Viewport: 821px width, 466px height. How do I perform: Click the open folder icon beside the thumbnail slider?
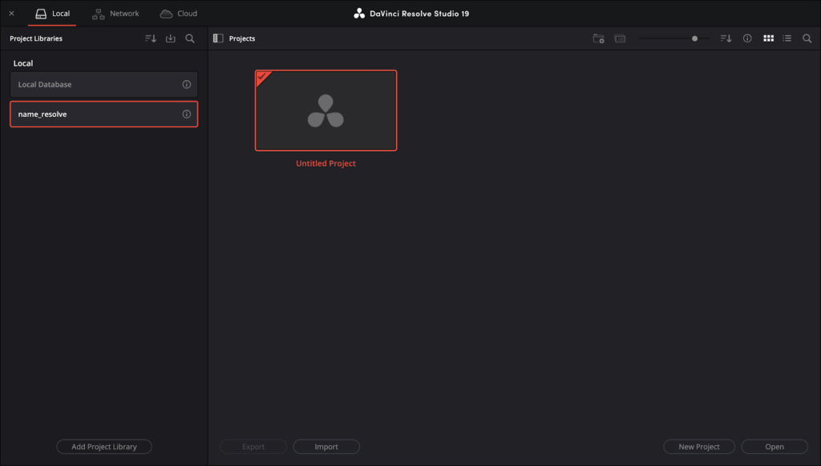pyautogui.click(x=620, y=38)
